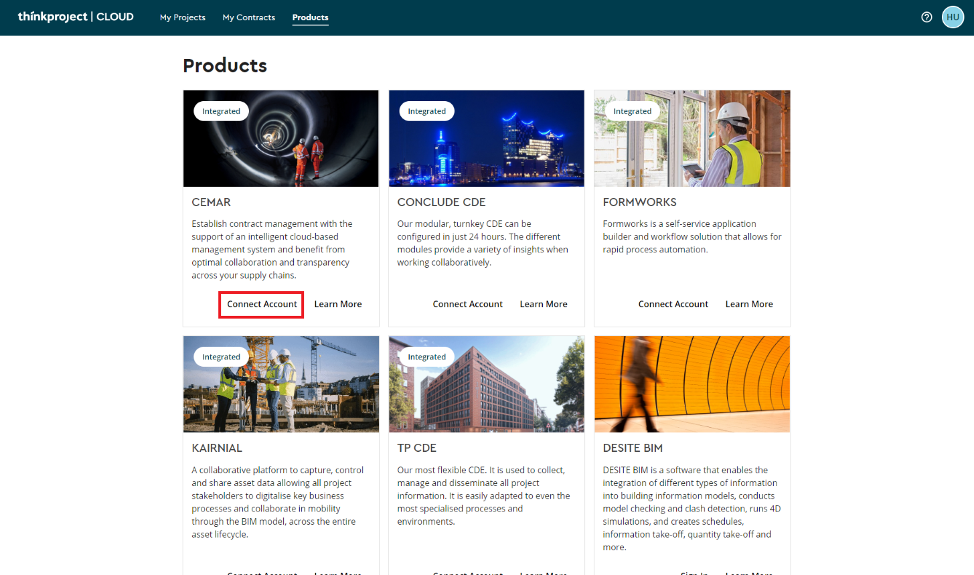Open My Contracts tab
The height and width of the screenshot is (575, 974).
[x=249, y=17]
